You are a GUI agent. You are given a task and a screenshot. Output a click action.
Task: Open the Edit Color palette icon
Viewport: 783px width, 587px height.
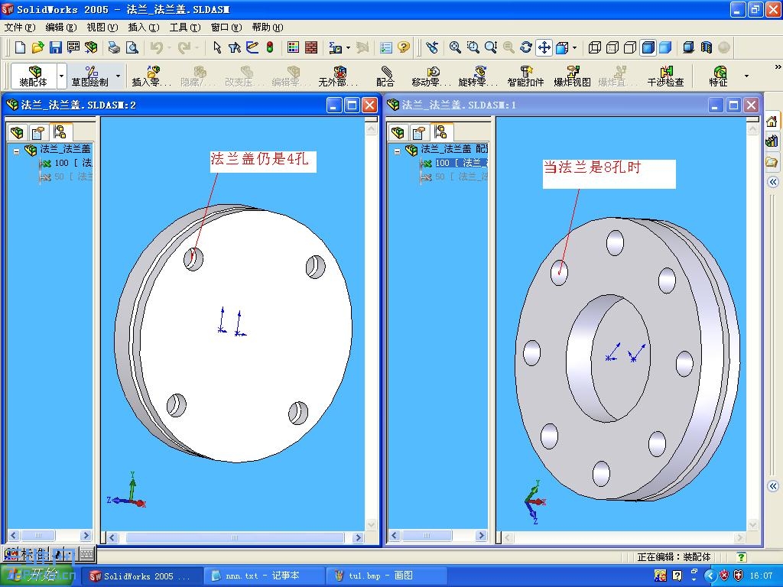293,47
